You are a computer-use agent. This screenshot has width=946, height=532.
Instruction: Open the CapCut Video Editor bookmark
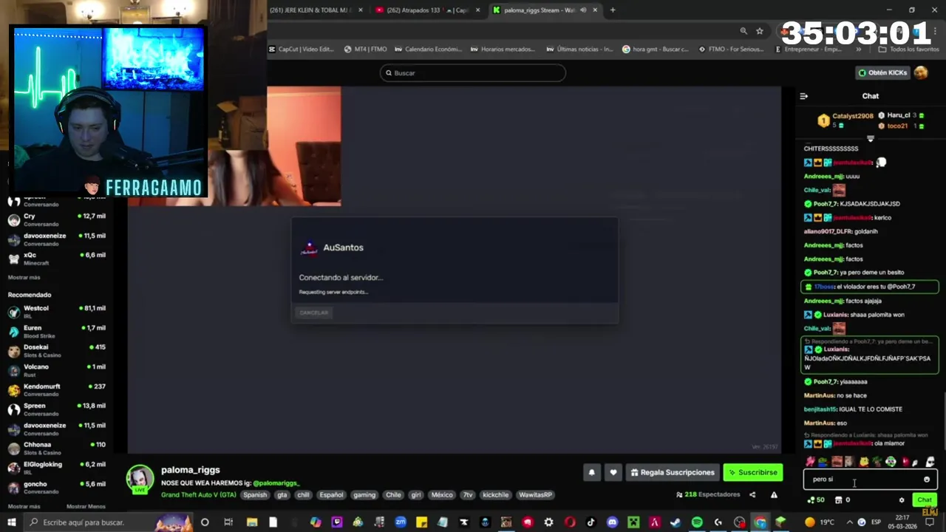pos(301,50)
